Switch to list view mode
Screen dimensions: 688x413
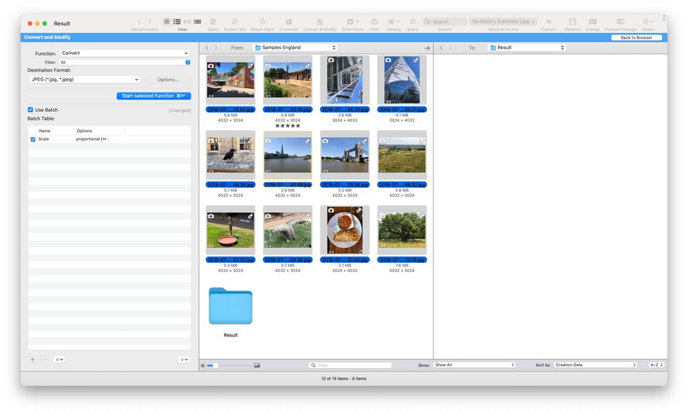176,21
